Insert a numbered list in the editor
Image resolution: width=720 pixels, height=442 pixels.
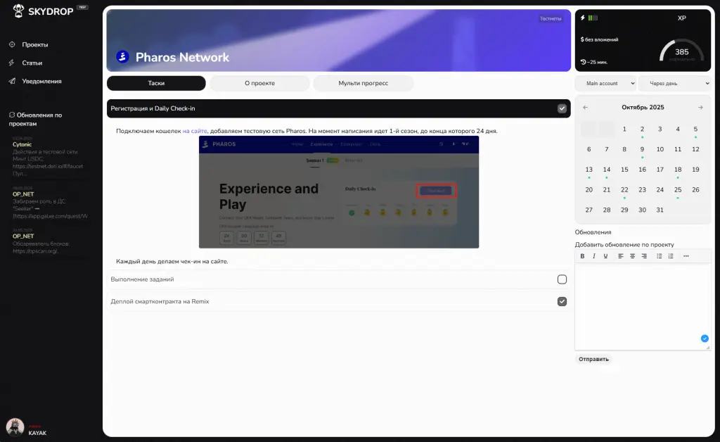671,256
